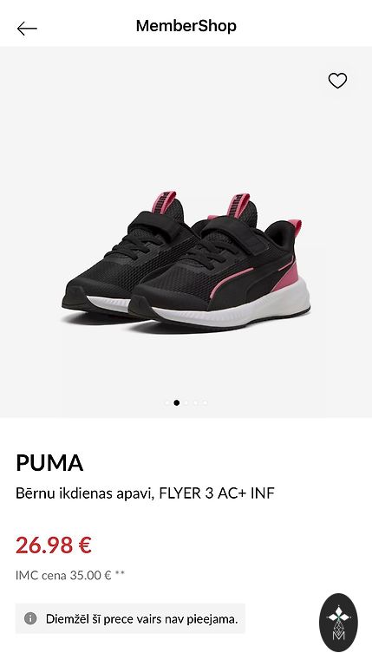Viewport: 372px width, 666px height.
Task: Tap the 'Diemžēl šī prece vairs nav pieejama' notice
Action: 130,618
